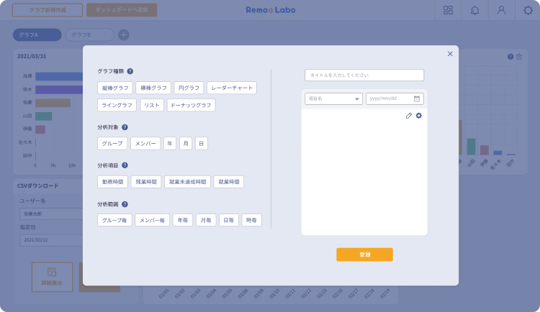
Task: Click the help icon next to 分析対象
Action: point(125,127)
